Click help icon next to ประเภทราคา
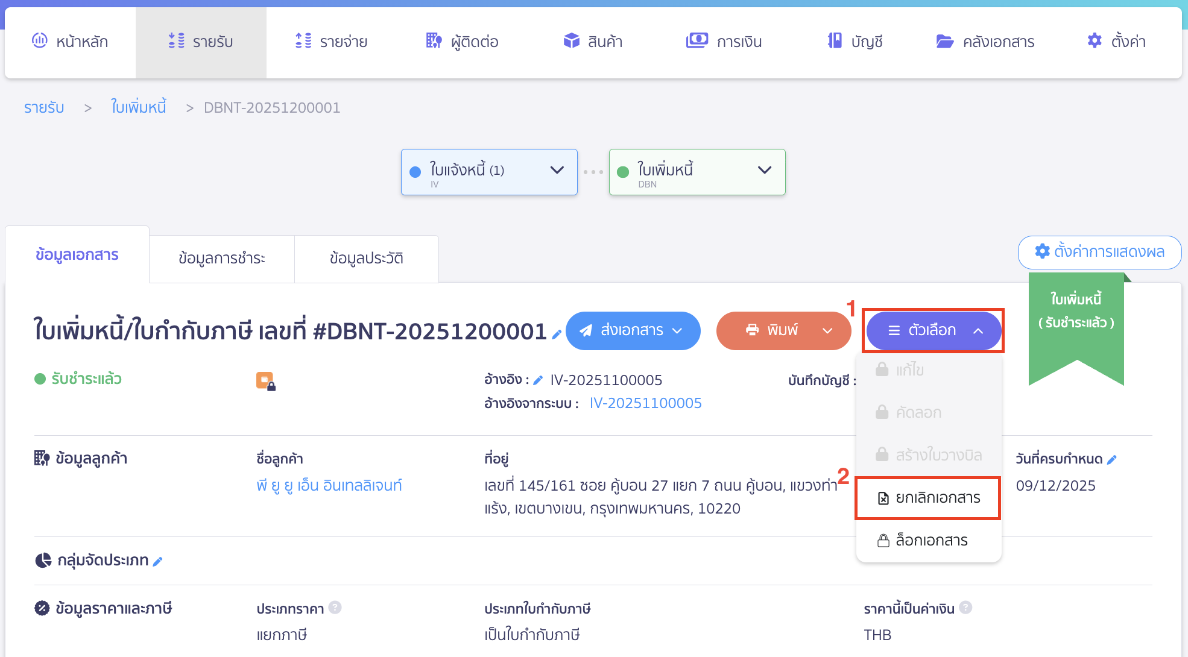 click(336, 608)
